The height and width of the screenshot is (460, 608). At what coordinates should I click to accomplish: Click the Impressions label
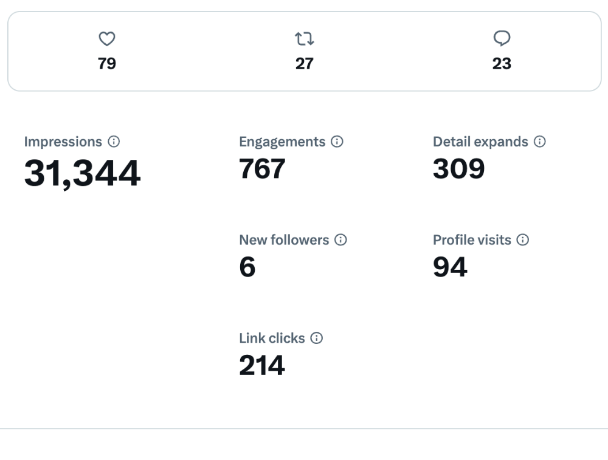(63, 142)
